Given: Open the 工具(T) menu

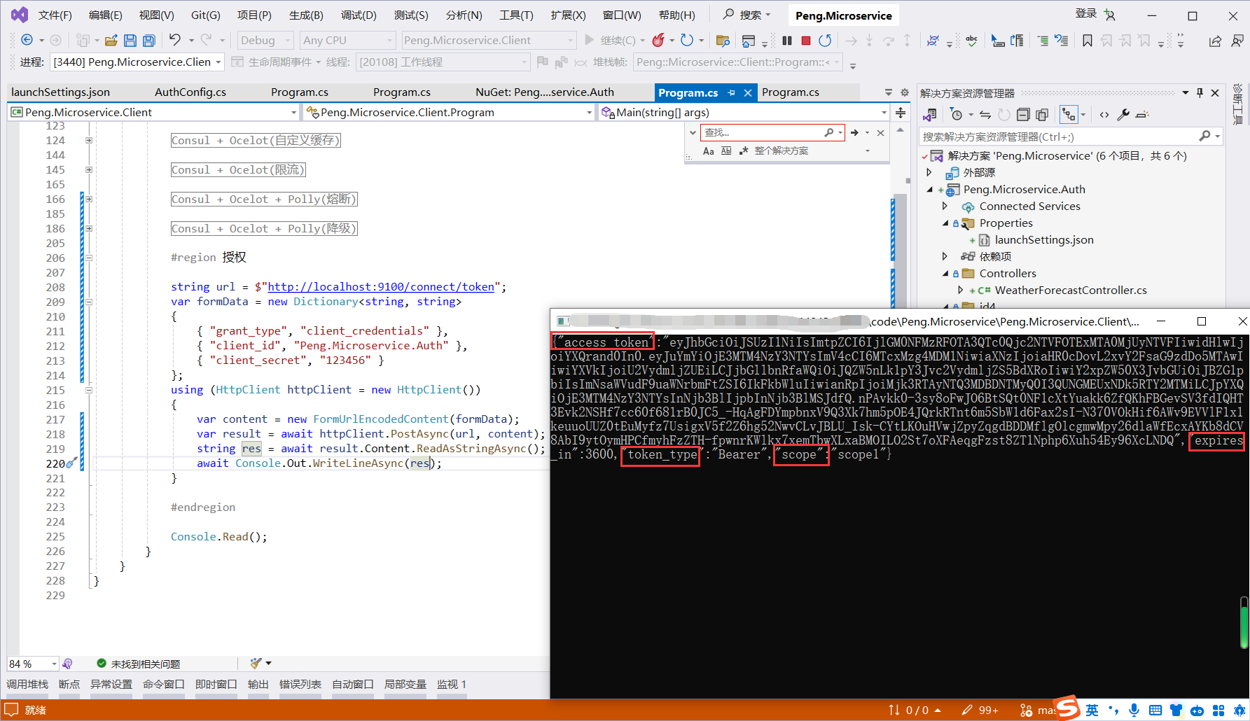Looking at the screenshot, I should point(516,15).
